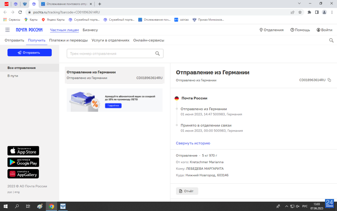
Task: Open browser extensions puzzle icon
Action: click(309, 12)
